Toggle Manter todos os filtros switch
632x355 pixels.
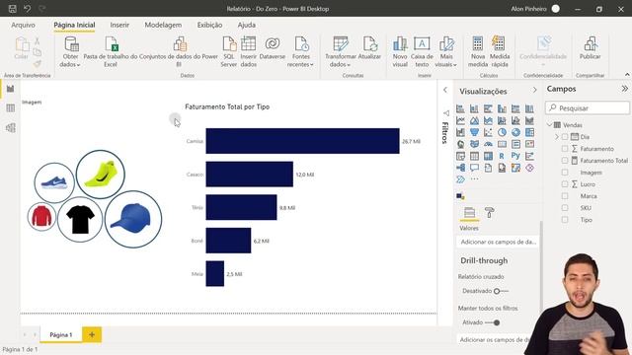pos(493,322)
